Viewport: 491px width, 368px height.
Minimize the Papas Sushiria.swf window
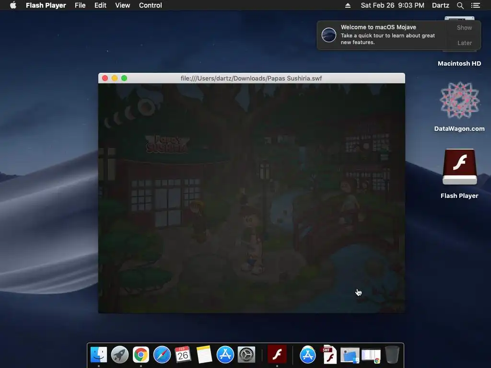(x=115, y=78)
